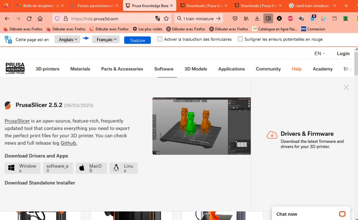Screen dimensions: 358x220
Task: Go to the Help section
Action: pyautogui.click(x=296, y=69)
